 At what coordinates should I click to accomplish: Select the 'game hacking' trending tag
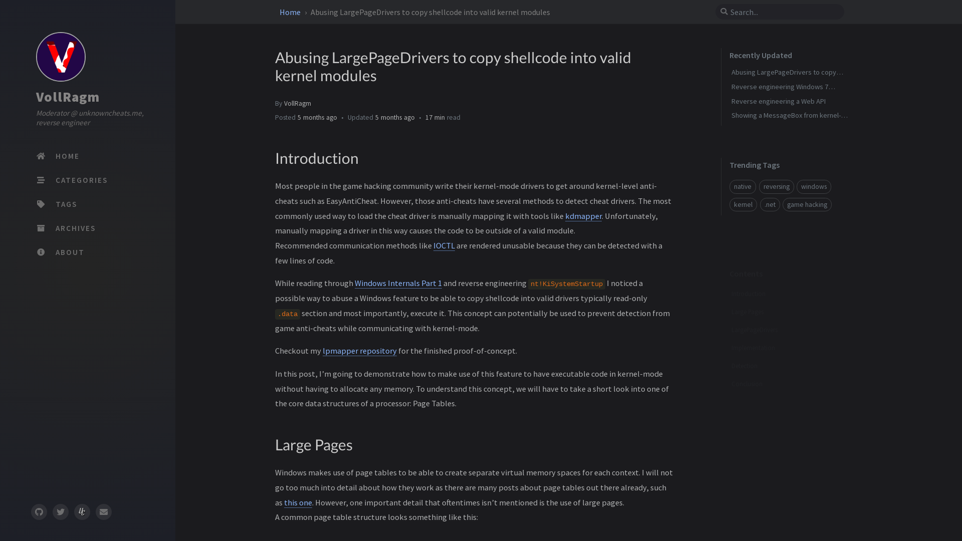807,204
